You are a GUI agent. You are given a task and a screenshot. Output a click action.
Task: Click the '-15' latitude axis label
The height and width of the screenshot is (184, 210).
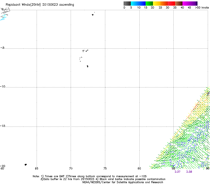[3, 126]
